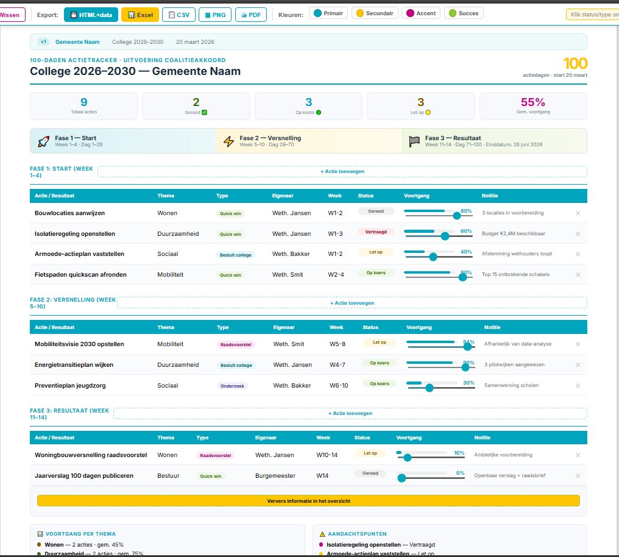This screenshot has height=557, width=619.
Task: Export the tracker as PNG image
Action: point(214,14)
